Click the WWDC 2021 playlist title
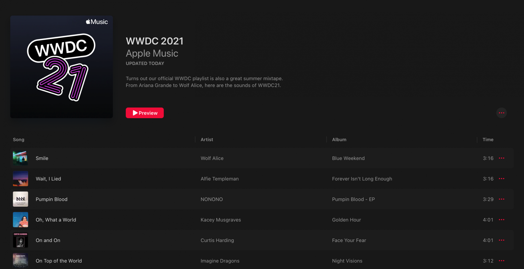The width and height of the screenshot is (524, 269). (x=155, y=41)
